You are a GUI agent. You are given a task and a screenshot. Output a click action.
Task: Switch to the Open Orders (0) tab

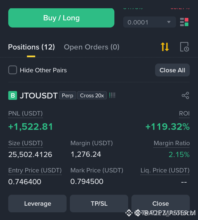[92, 47]
